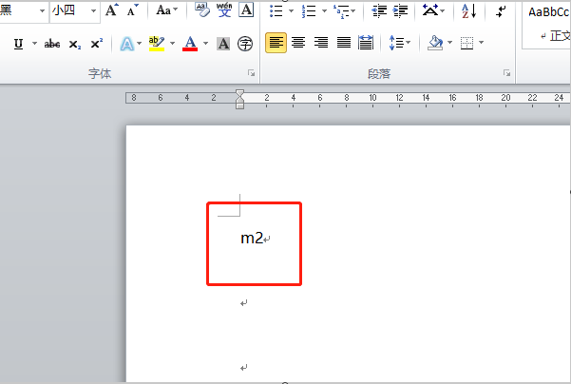This screenshot has width=571, height=384.
Task: Click the horizontal ruler at mark 10
Action: click(x=372, y=98)
